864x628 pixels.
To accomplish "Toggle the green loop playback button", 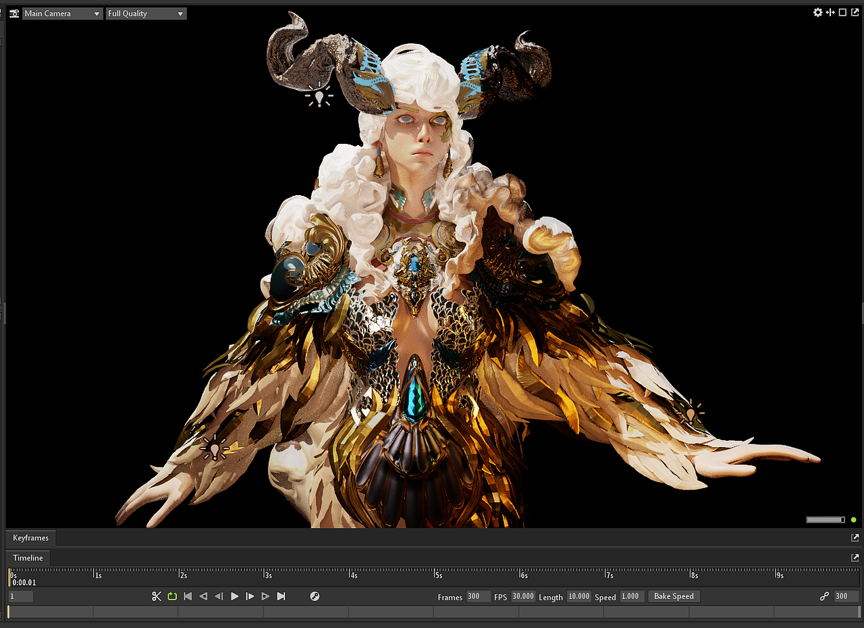I will [172, 596].
